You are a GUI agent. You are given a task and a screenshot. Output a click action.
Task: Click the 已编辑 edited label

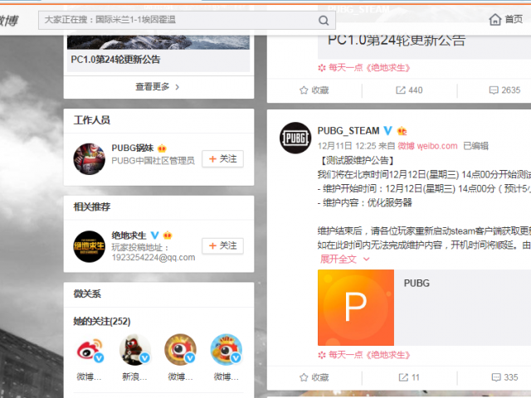point(475,146)
